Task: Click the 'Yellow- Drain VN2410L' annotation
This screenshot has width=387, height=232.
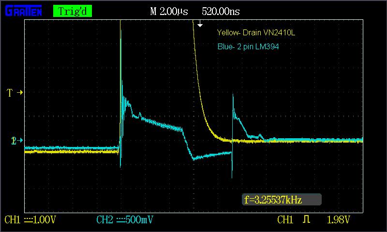Action: (x=256, y=32)
